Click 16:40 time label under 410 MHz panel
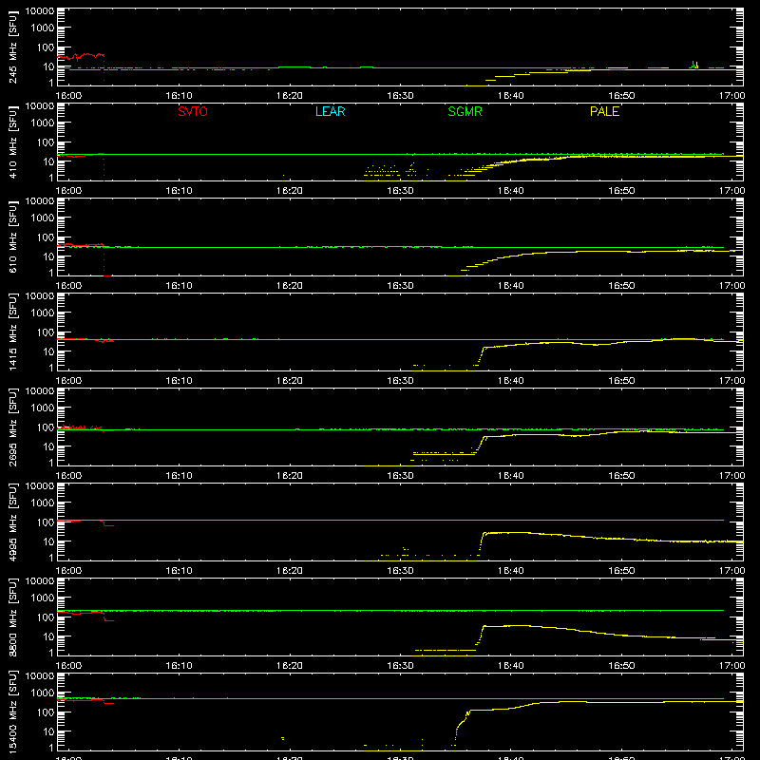This screenshot has height=760, width=760. pyautogui.click(x=510, y=191)
